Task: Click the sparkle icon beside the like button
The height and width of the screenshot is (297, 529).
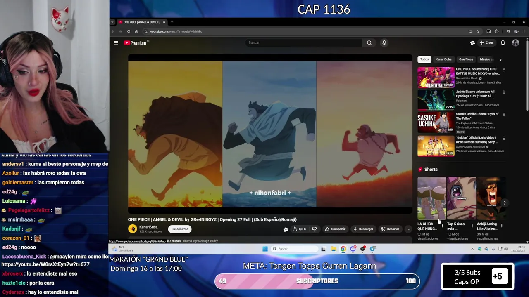Action: [x=286, y=229]
